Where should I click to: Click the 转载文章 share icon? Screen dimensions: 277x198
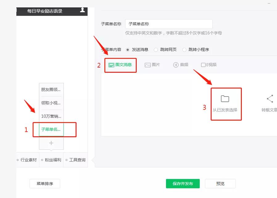coord(269,98)
